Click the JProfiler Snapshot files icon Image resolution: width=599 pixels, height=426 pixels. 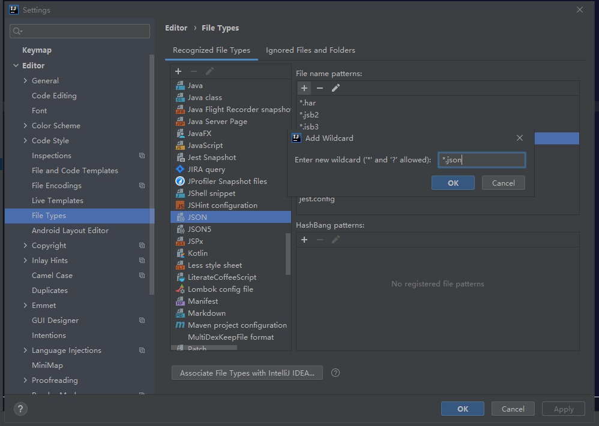tap(180, 181)
